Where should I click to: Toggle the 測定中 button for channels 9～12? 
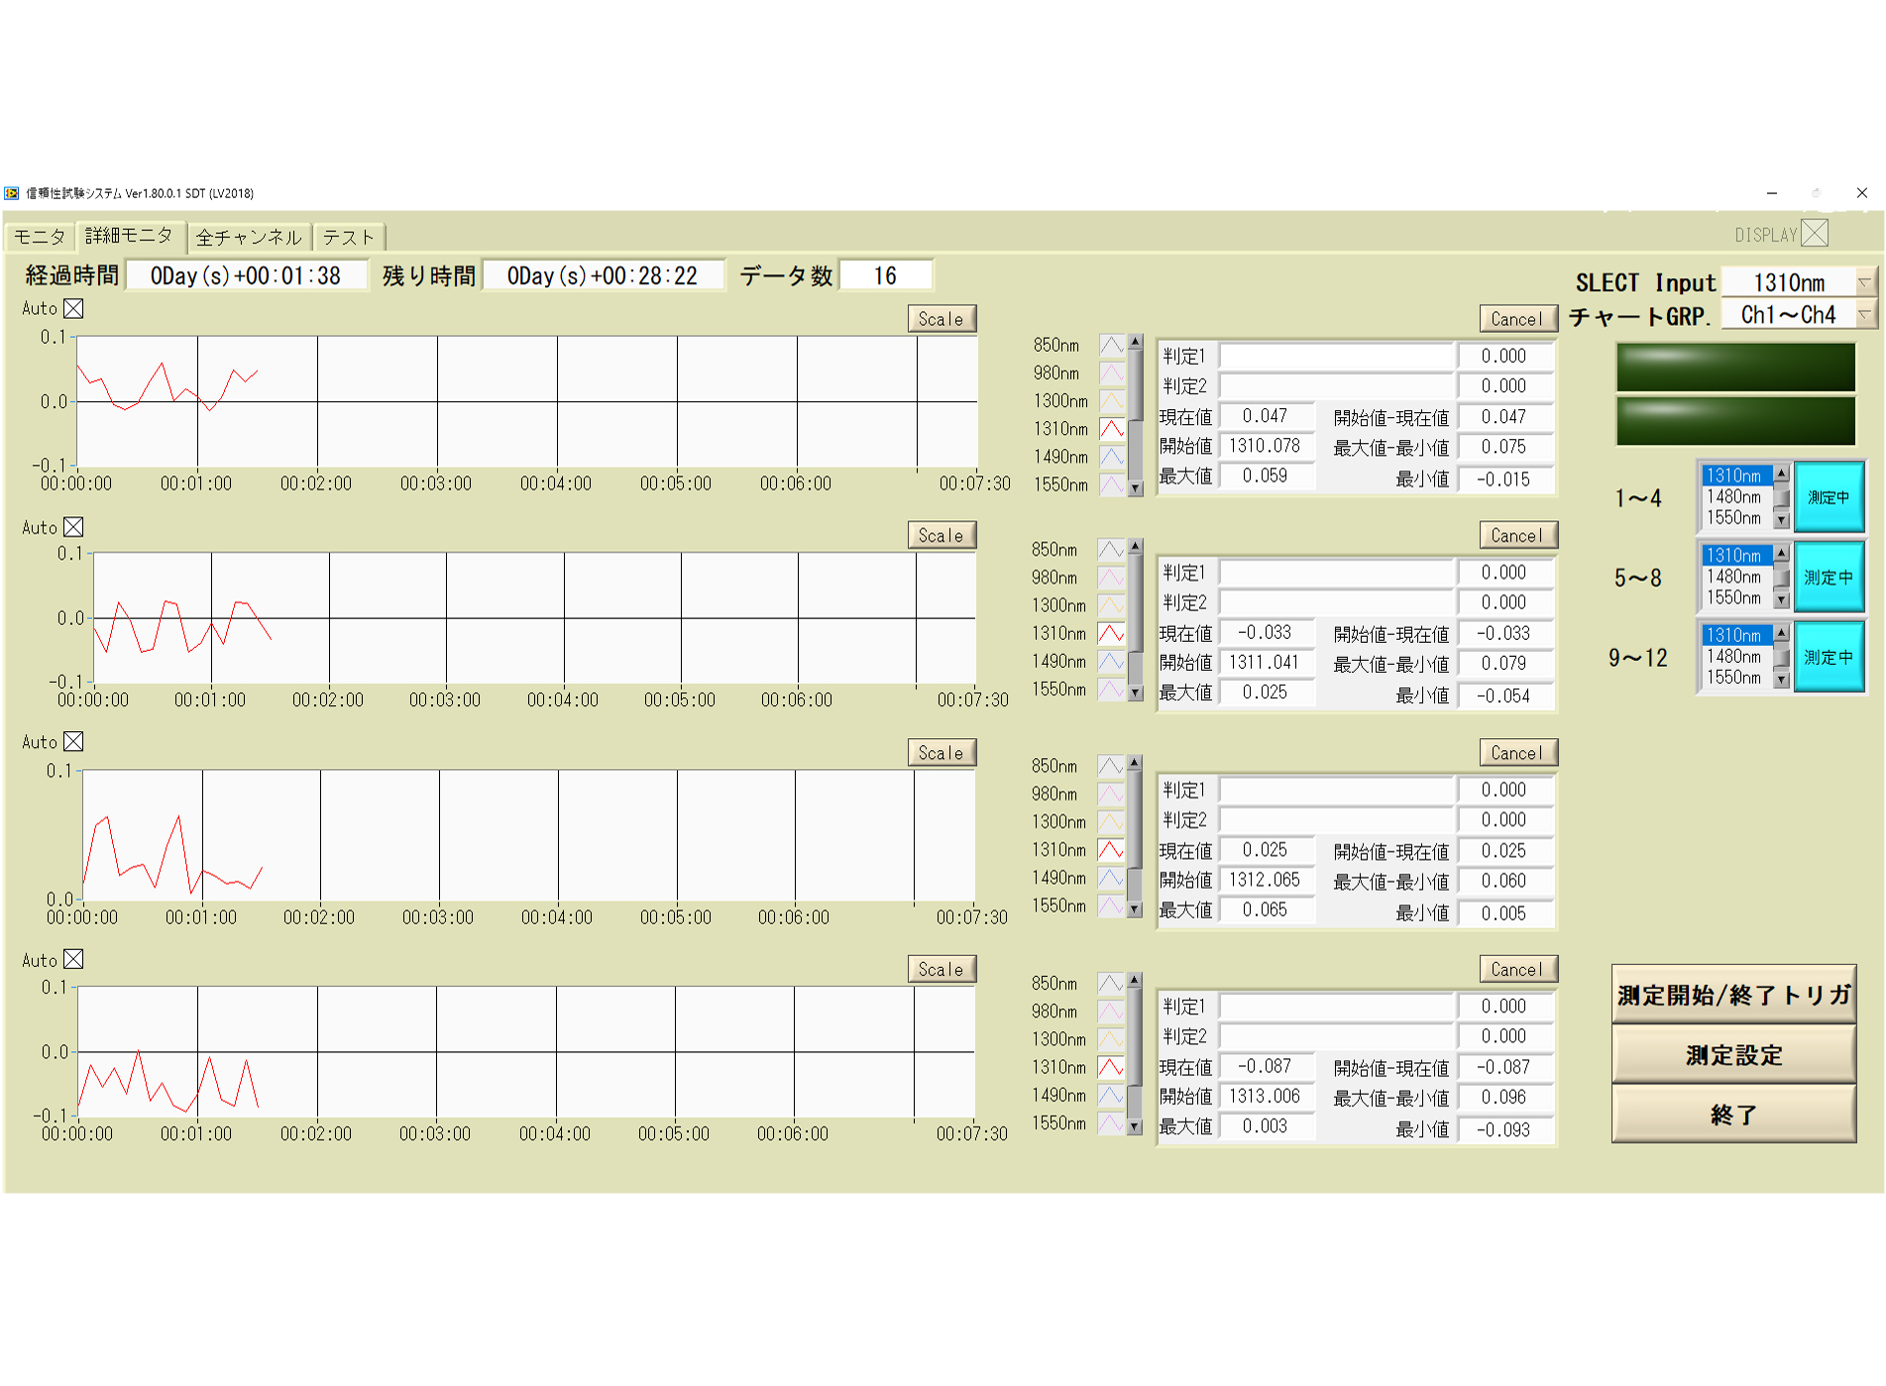coord(1829,657)
